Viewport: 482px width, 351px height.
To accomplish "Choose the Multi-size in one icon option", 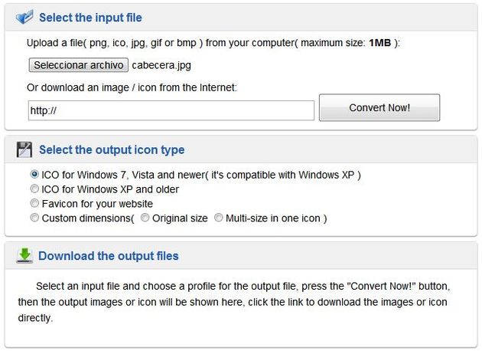I will click(x=219, y=218).
